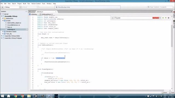The image size is (175, 98).
Task: Open the home icon on taskbar
Action: 8,96
